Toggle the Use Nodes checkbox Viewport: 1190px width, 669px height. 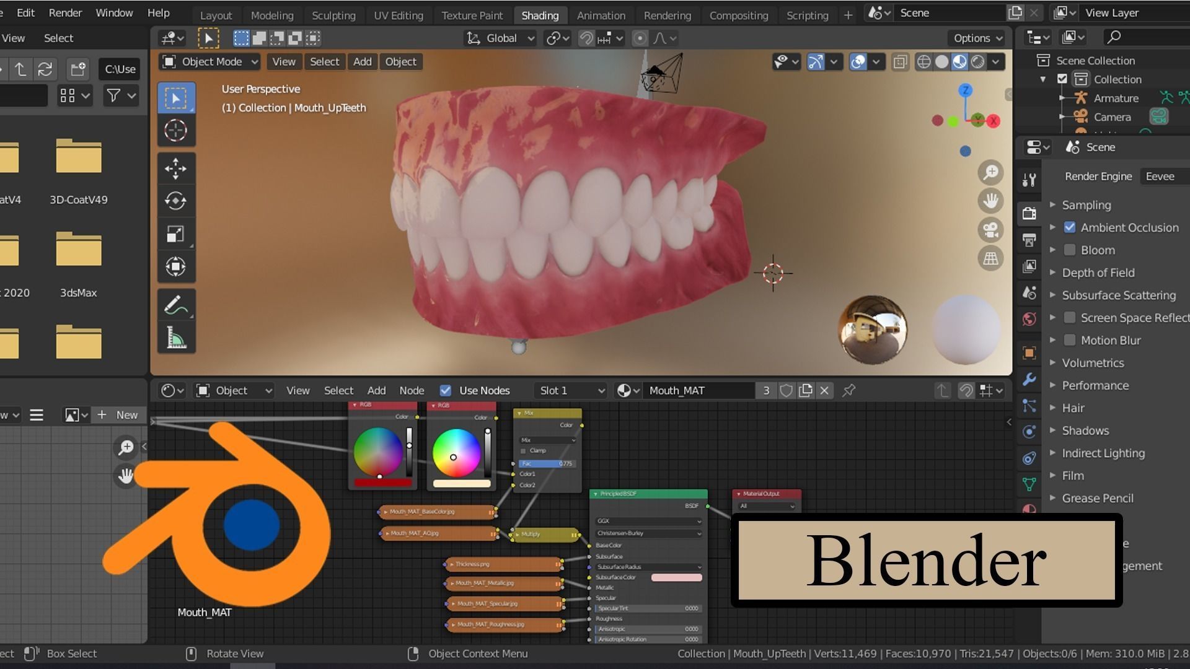[x=445, y=390]
